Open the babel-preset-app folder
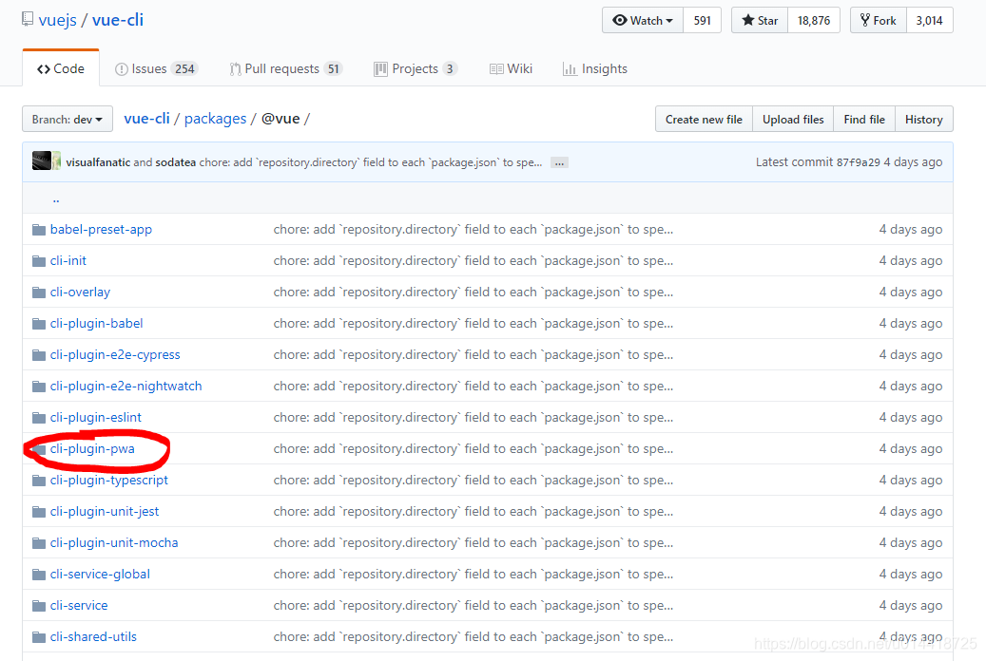986x661 pixels. coord(101,229)
